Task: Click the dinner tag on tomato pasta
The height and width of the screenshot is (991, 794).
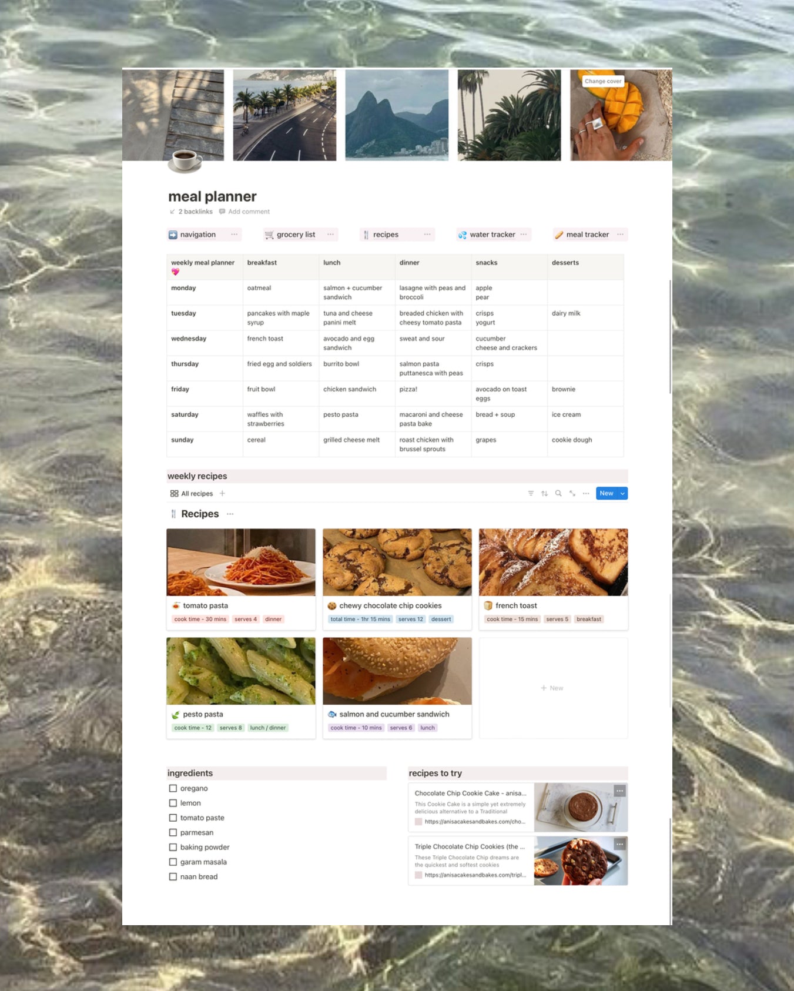Action: [x=273, y=619]
